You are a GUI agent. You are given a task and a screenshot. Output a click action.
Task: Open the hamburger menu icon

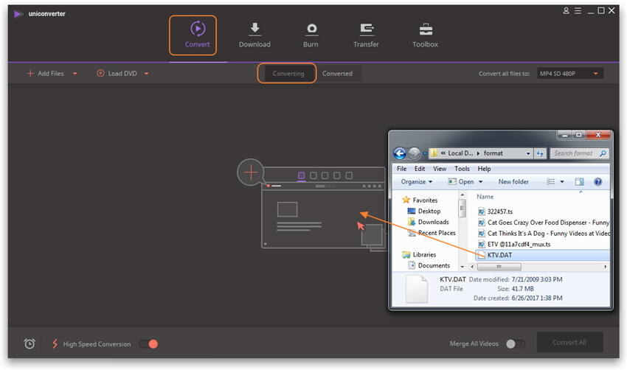coord(578,11)
